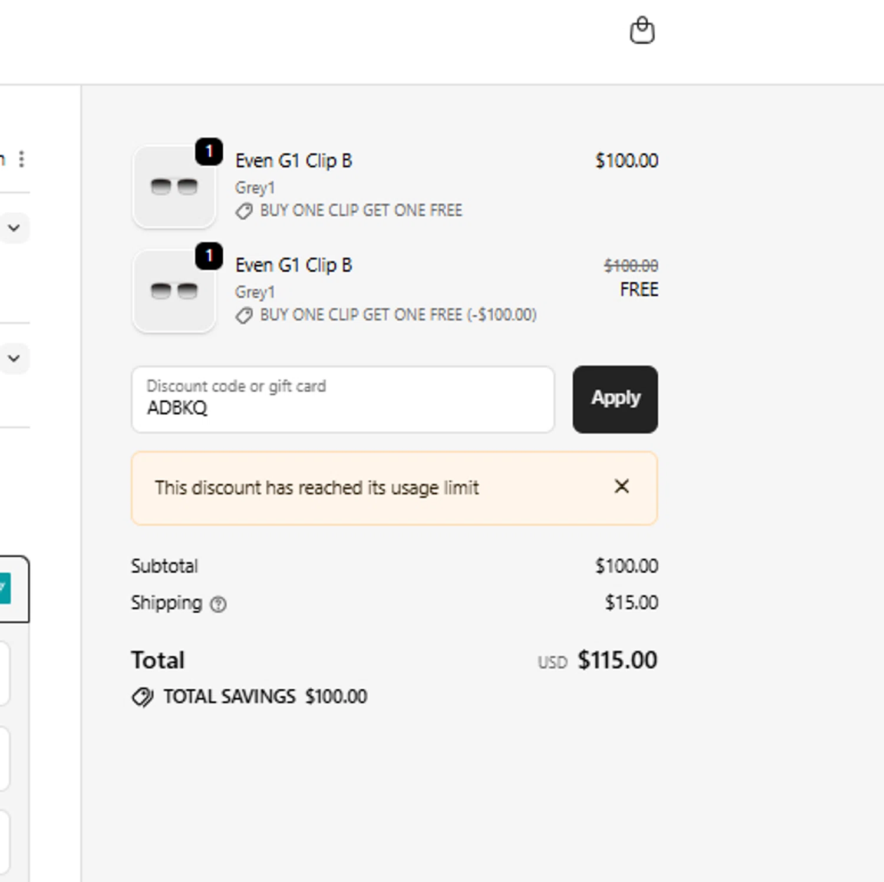Click the $15.00 shipping cost

click(x=631, y=603)
